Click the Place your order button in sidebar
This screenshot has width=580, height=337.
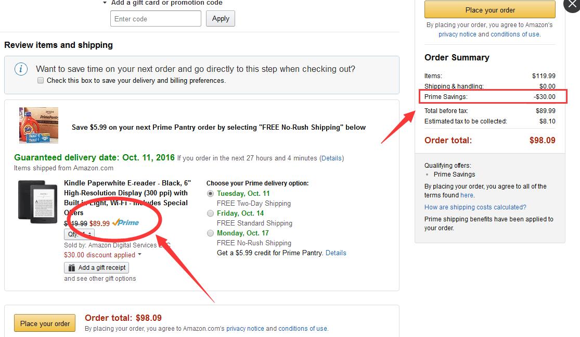click(x=490, y=10)
